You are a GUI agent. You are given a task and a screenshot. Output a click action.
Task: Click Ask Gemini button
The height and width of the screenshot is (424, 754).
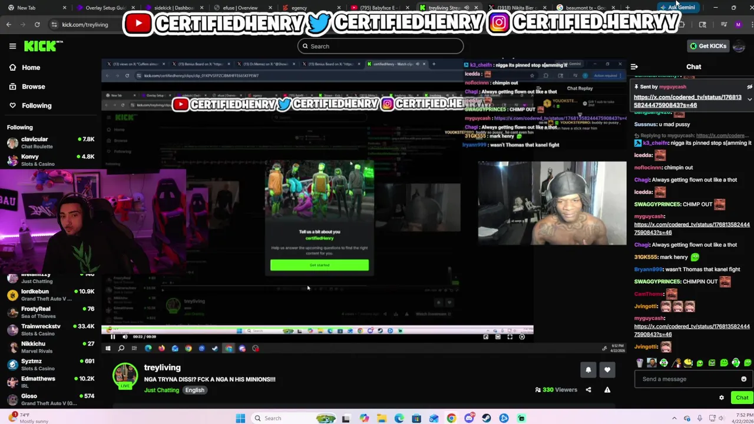679,8
